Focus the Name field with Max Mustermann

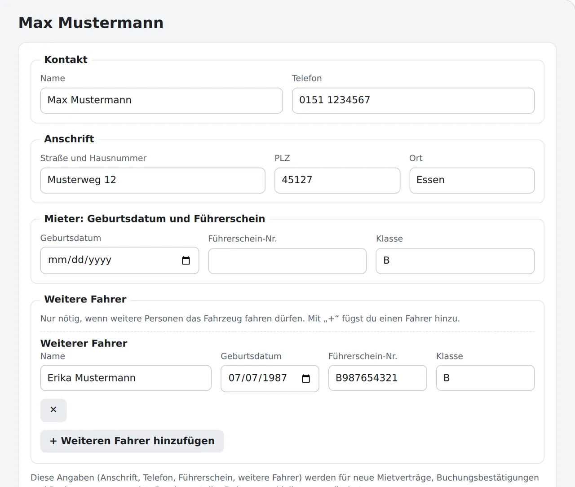[x=162, y=101]
